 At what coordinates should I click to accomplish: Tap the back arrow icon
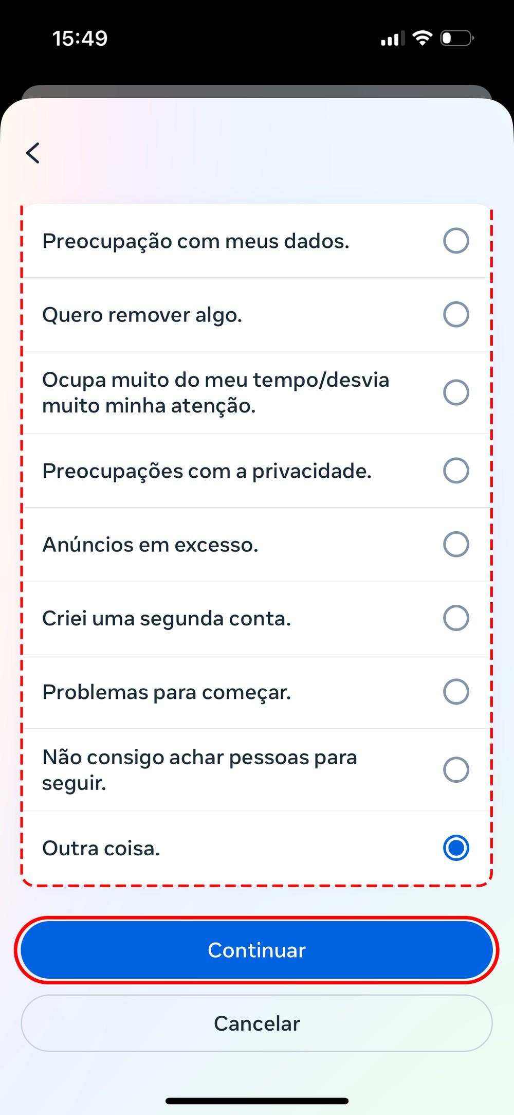[x=33, y=153]
